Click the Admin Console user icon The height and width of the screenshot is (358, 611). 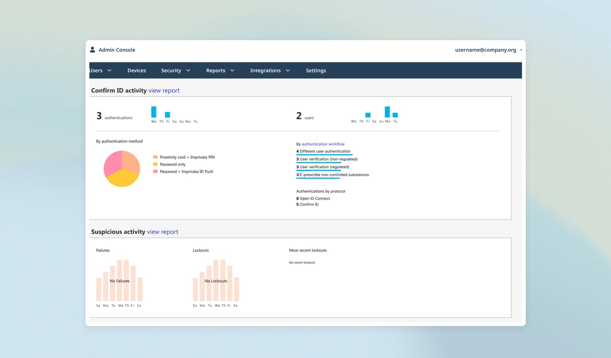[92, 50]
